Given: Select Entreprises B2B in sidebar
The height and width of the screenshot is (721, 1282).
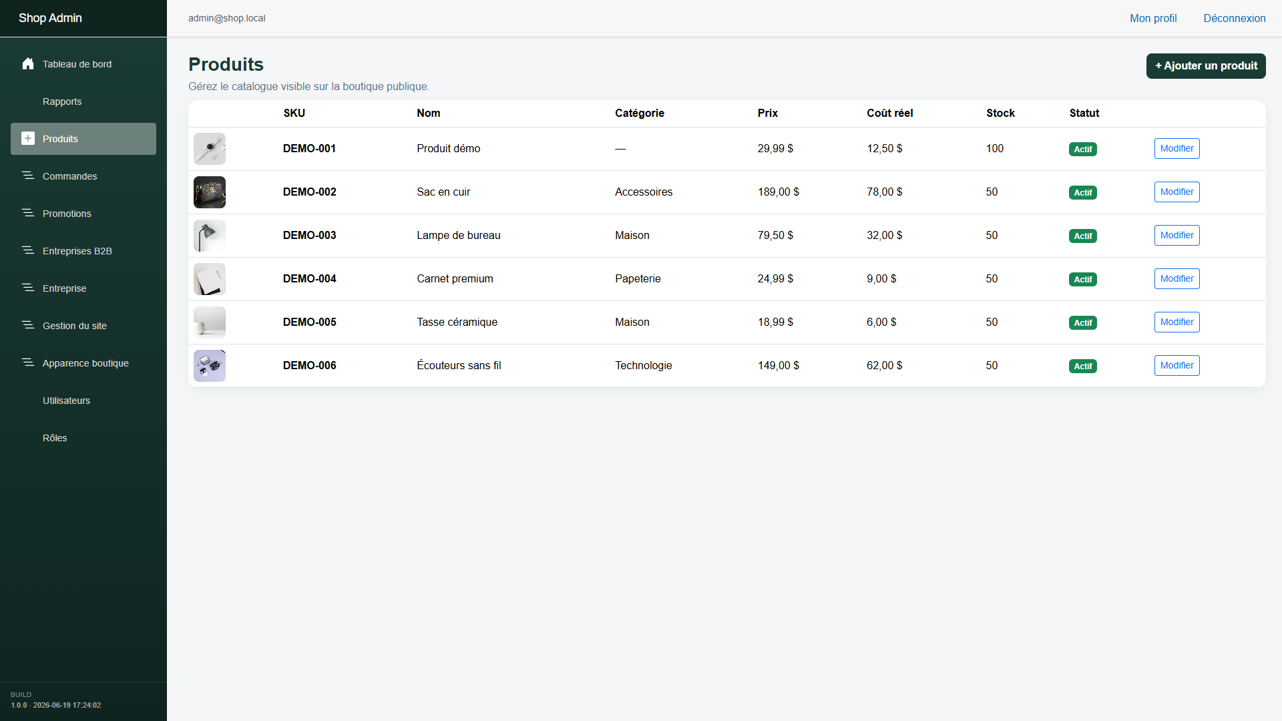Looking at the screenshot, I should click(83, 251).
